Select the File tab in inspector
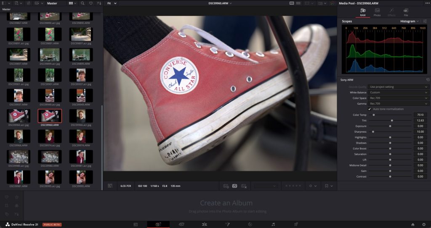 [406, 12]
